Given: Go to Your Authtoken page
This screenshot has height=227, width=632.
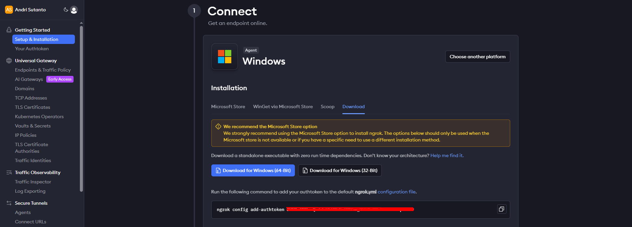Looking at the screenshot, I should click(32, 49).
